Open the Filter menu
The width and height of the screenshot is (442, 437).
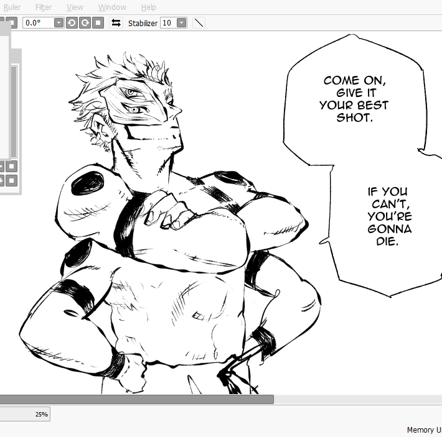coord(44,7)
